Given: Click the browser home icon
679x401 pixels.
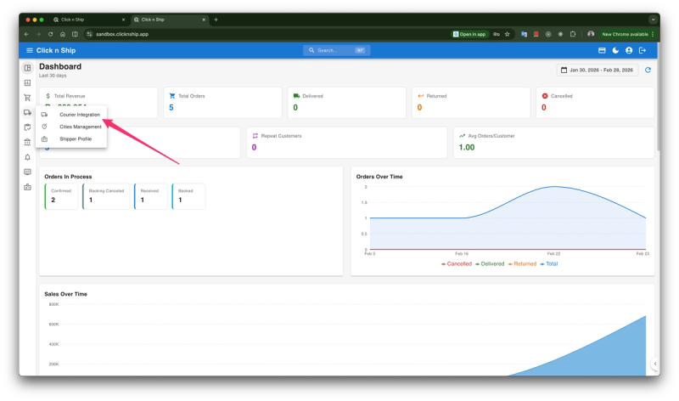Looking at the screenshot, I should [x=63, y=34].
